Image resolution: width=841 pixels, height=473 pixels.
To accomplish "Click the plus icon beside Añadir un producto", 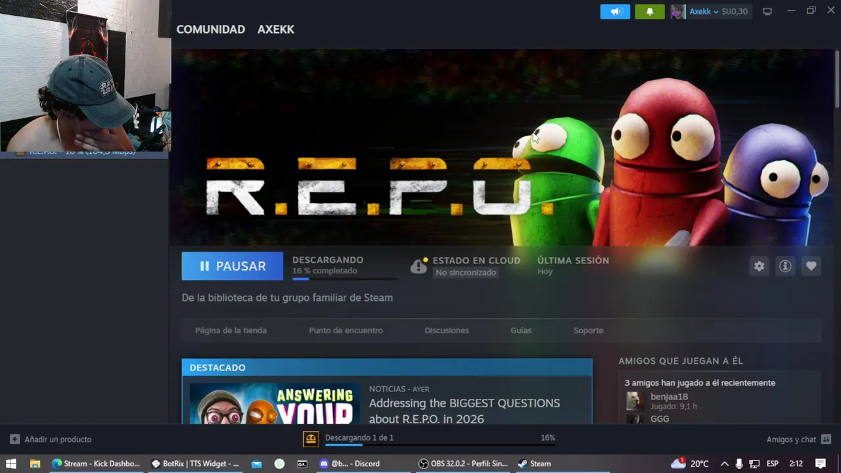I will point(14,439).
